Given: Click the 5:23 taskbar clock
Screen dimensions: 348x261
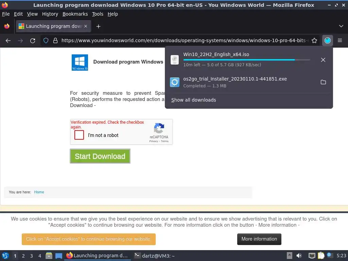Looking at the screenshot, I should coord(341,256).
